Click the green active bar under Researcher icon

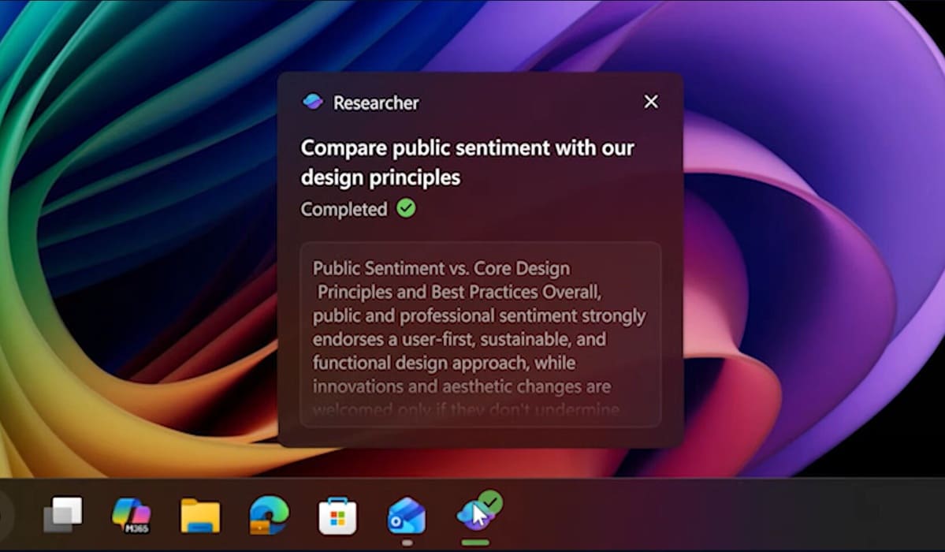pos(475,543)
